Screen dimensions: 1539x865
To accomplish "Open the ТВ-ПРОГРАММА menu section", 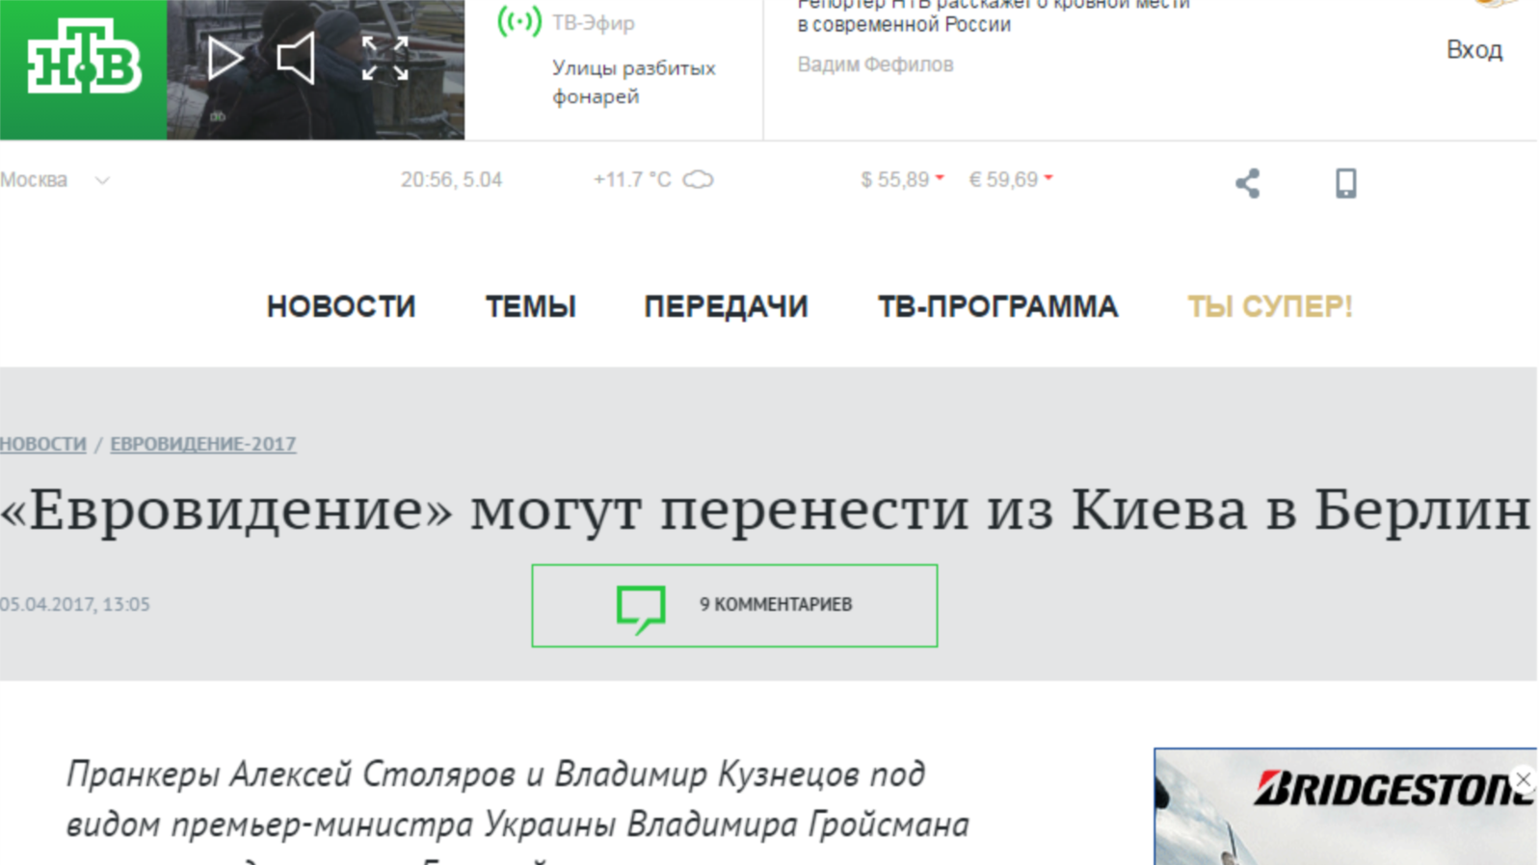I will point(997,306).
